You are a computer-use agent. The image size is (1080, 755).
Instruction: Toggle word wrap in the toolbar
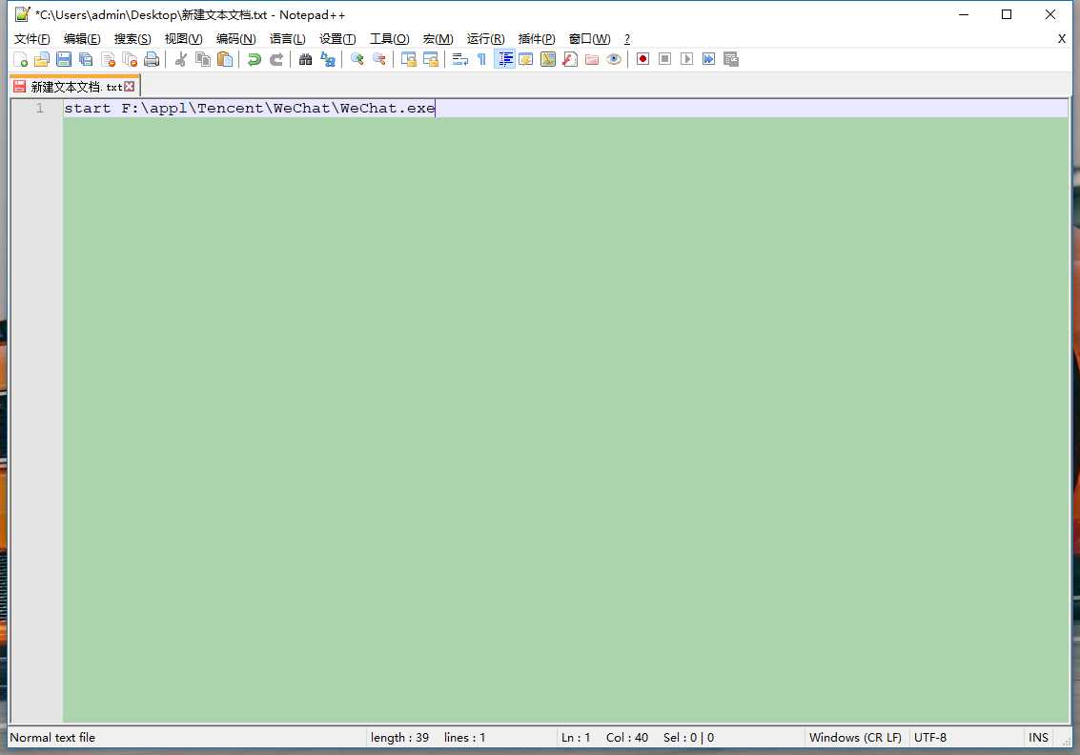pyautogui.click(x=460, y=59)
